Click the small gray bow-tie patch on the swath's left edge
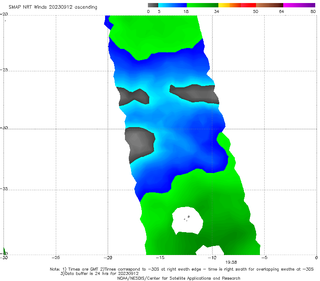This screenshot has width=320, height=281. click(133, 97)
